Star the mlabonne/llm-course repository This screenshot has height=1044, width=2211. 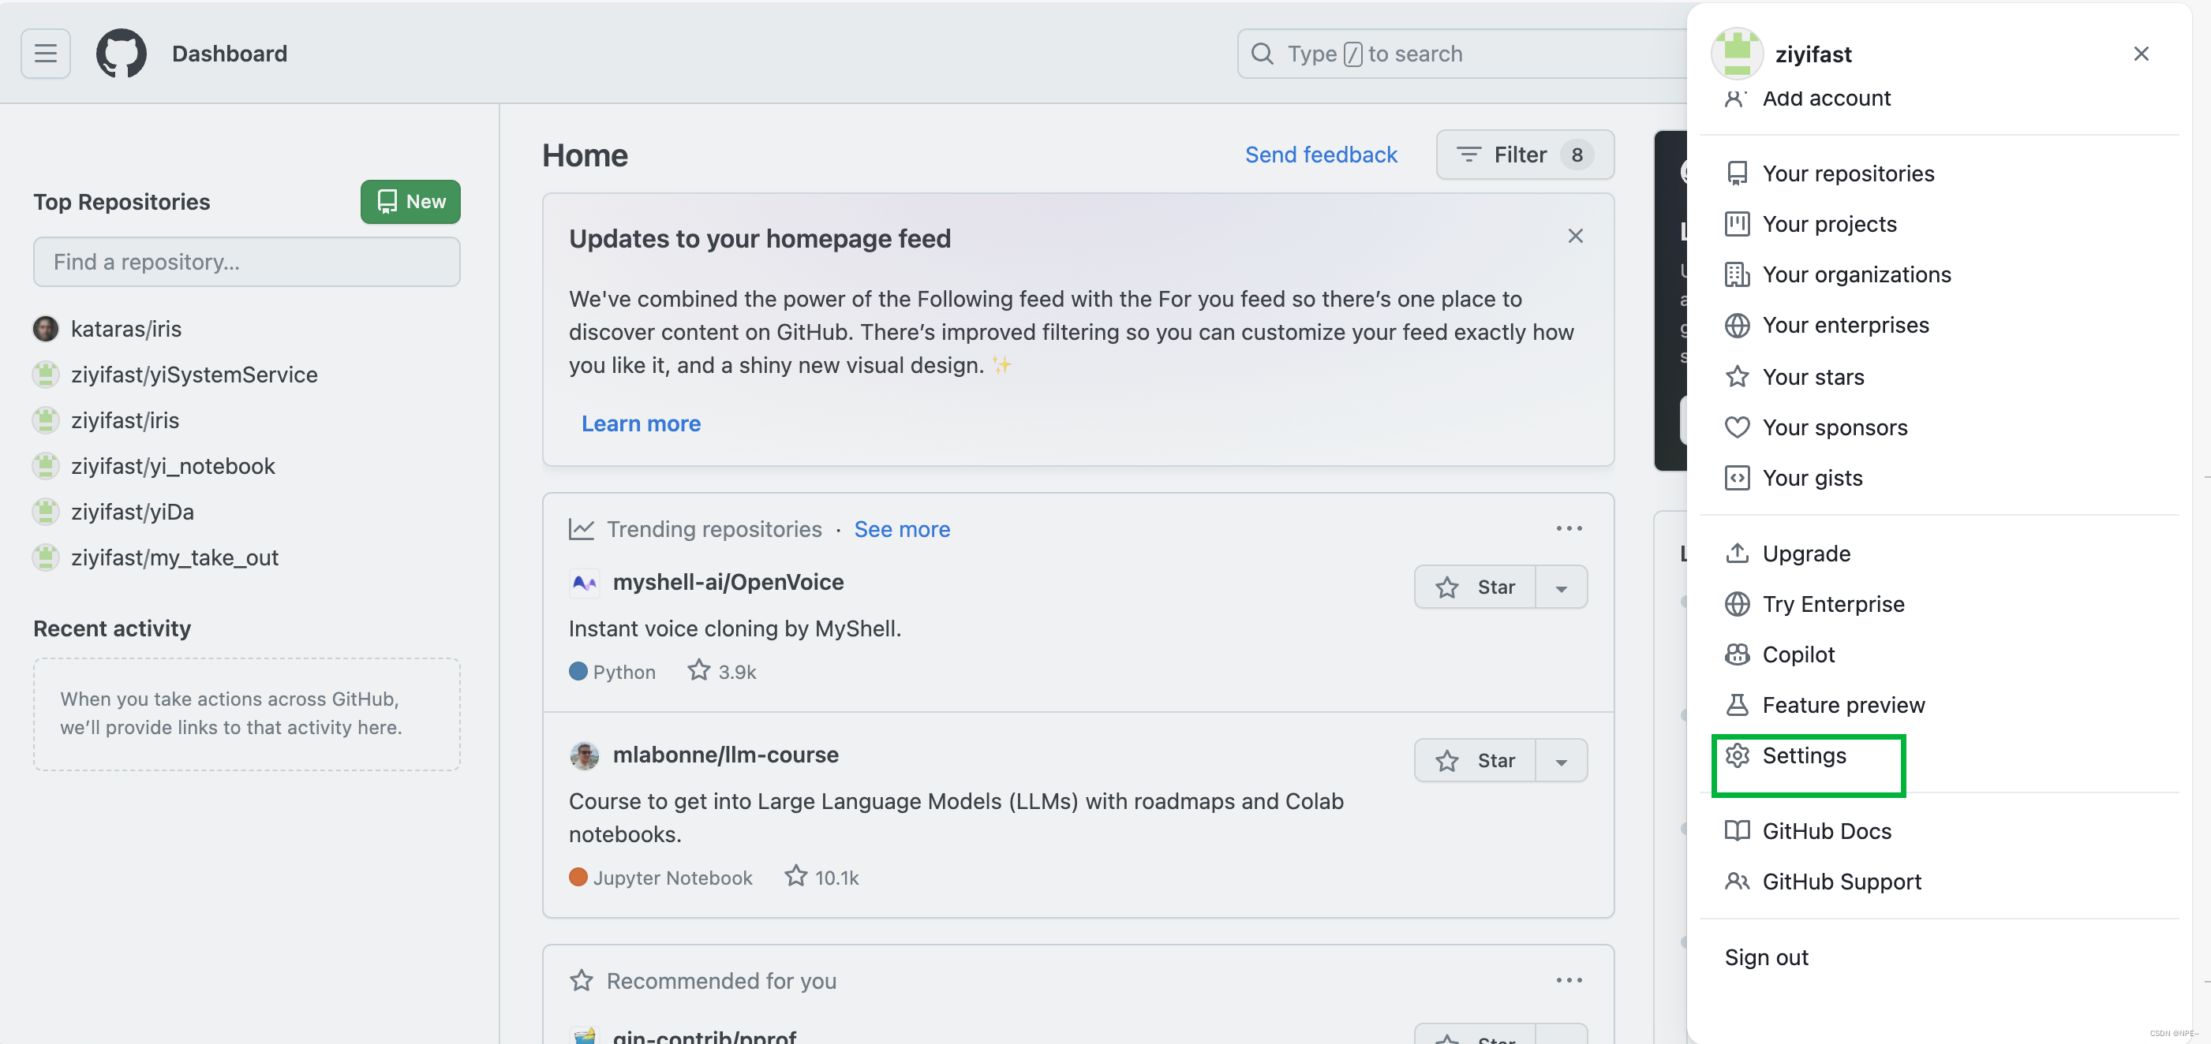[x=1475, y=760]
